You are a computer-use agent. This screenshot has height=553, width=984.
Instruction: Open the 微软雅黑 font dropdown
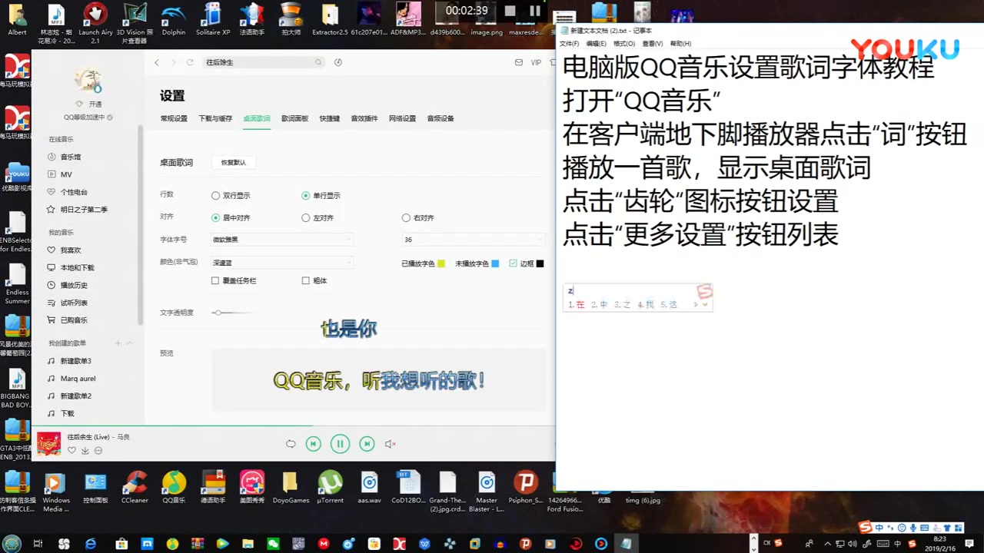click(x=281, y=240)
